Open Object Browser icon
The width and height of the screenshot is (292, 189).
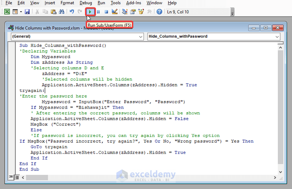pos(141,12)
